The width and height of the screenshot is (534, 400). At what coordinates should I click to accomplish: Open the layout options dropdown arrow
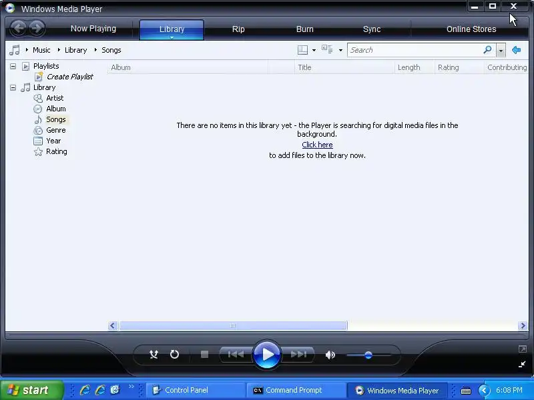tap(314, 51)
